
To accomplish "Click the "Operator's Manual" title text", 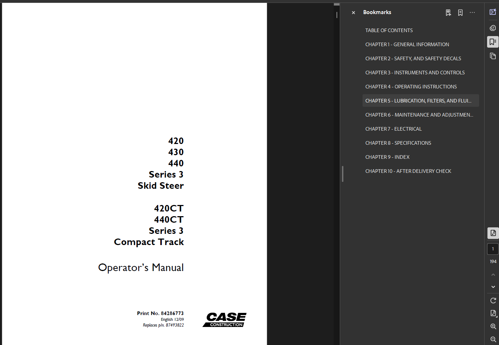I will pyautogui.click(x=141, y=268).
